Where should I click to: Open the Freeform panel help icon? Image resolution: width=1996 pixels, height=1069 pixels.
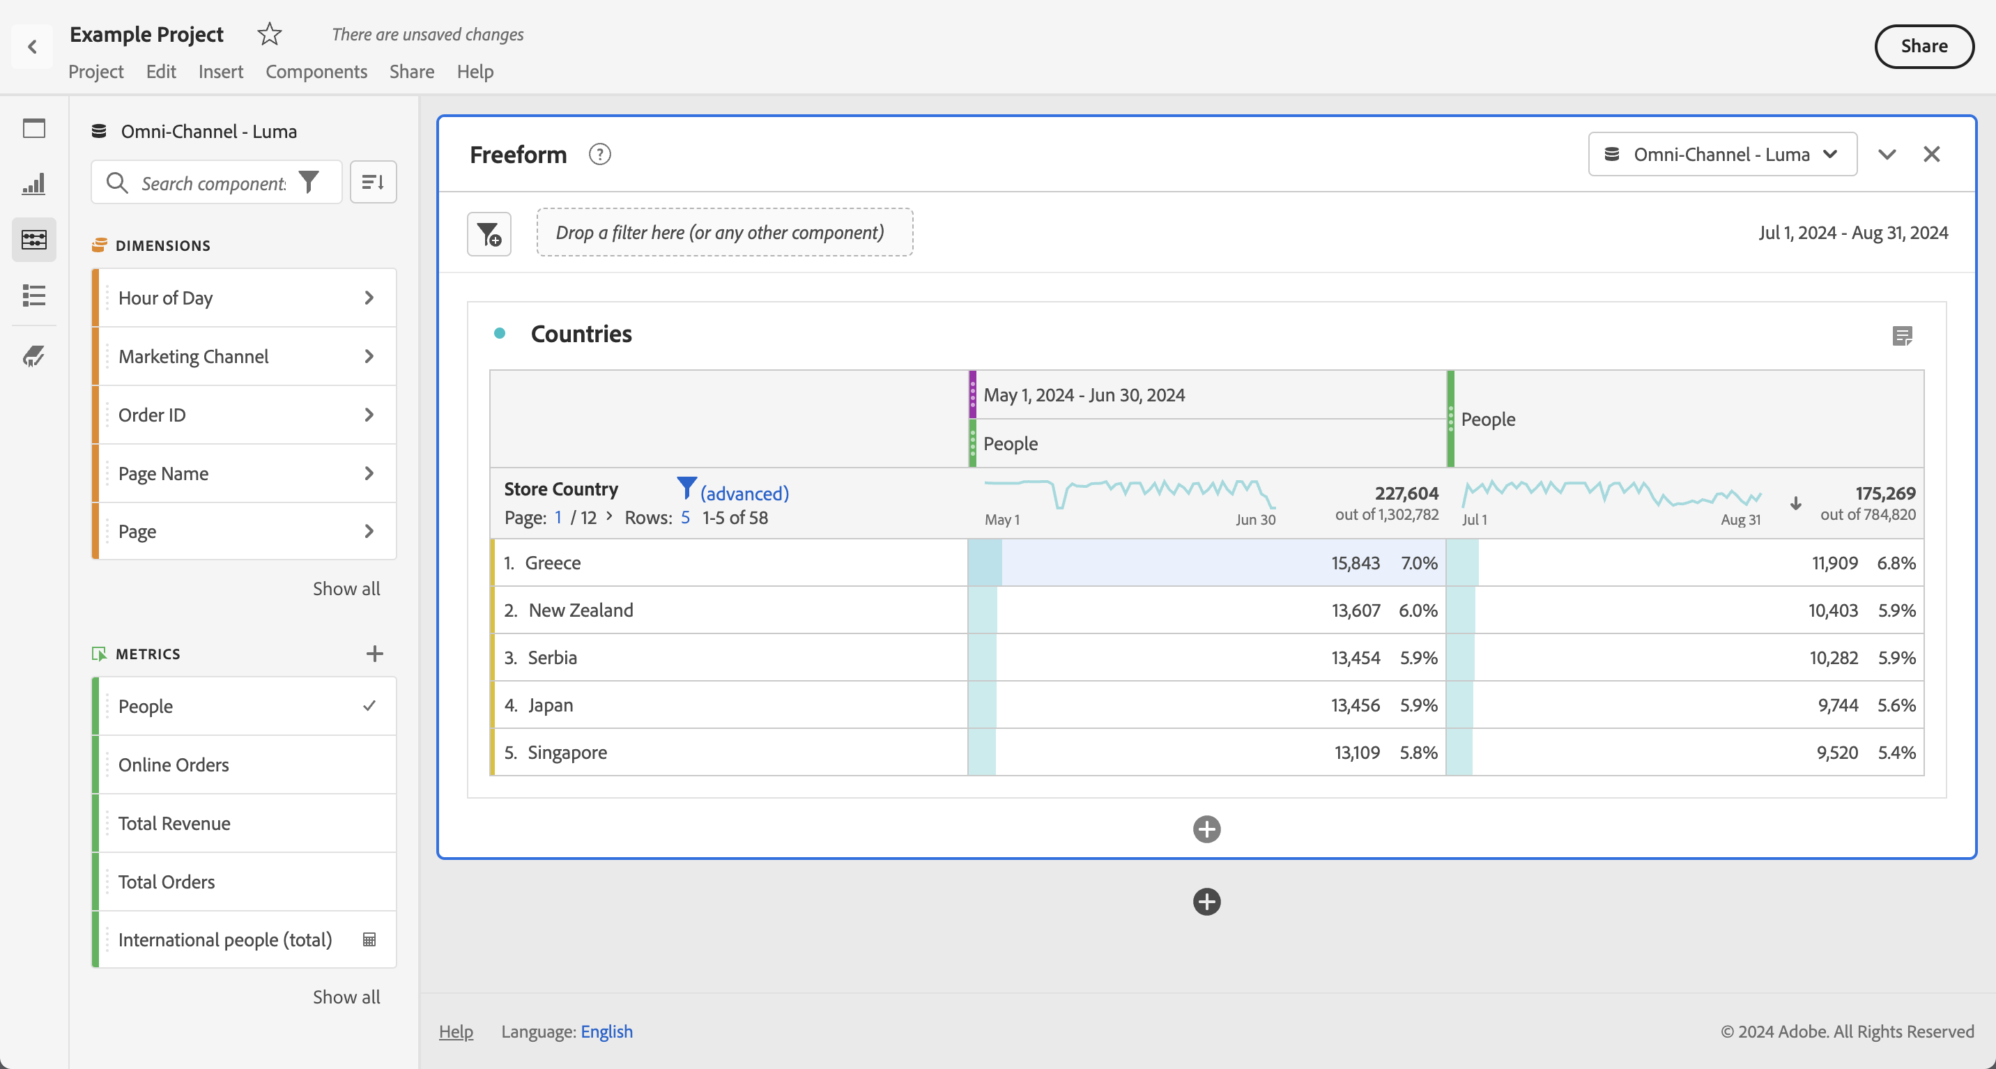point(599,154)
